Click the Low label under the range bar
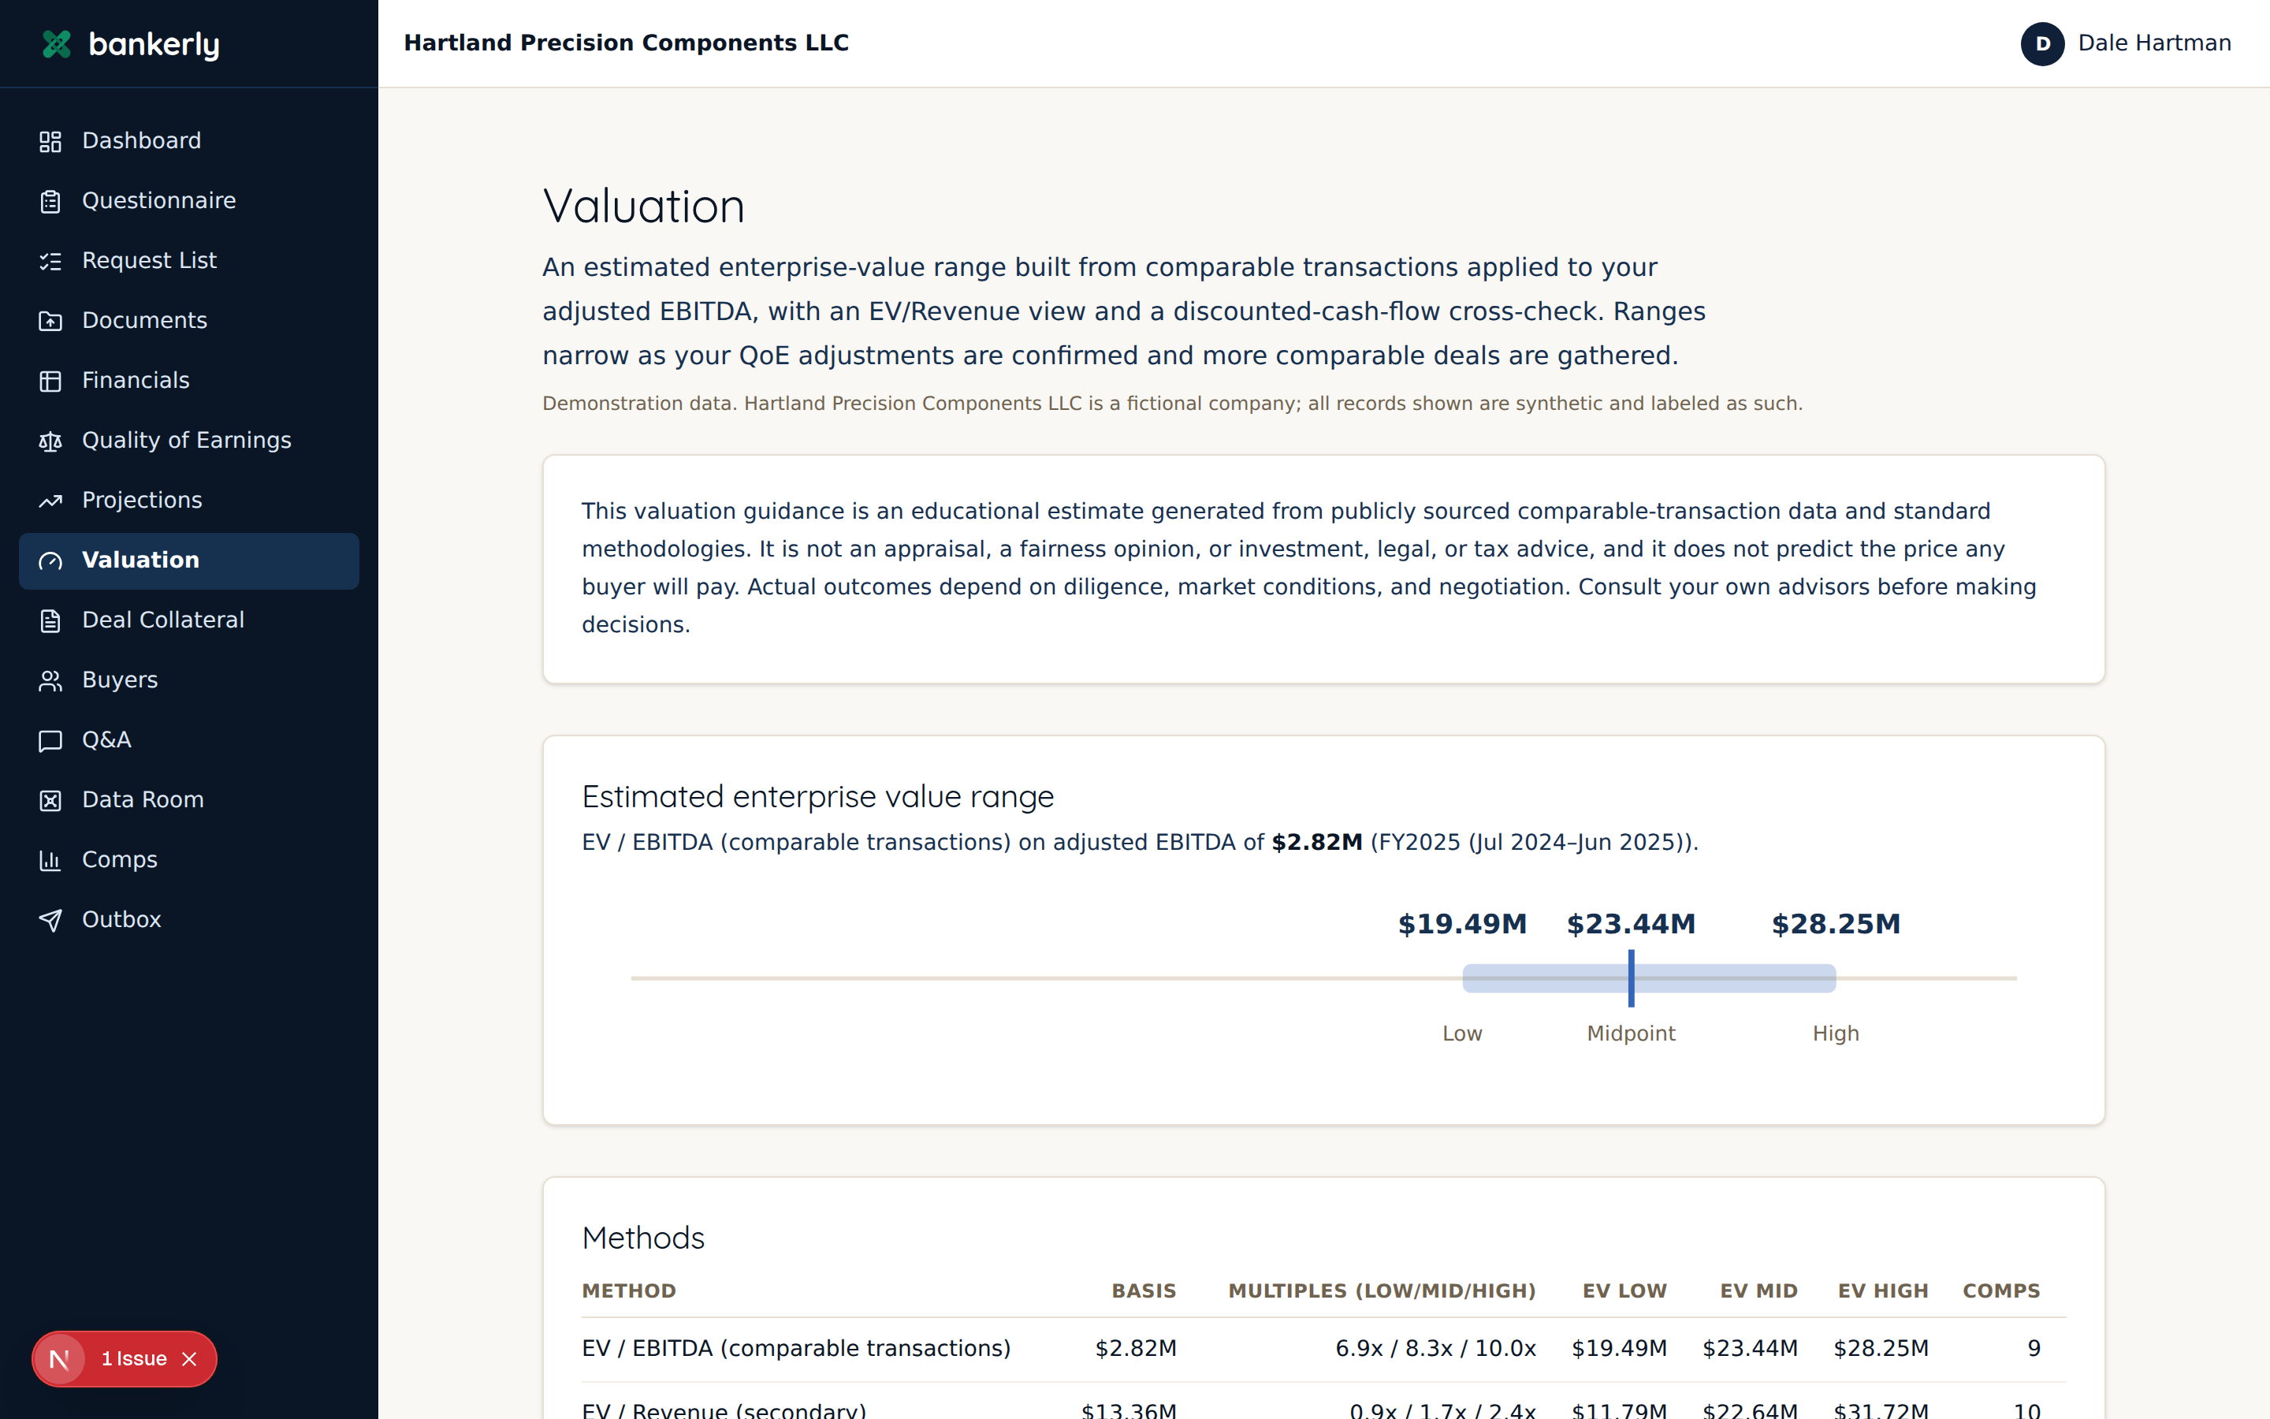2270x1419 pixels. point(1462,1034)
